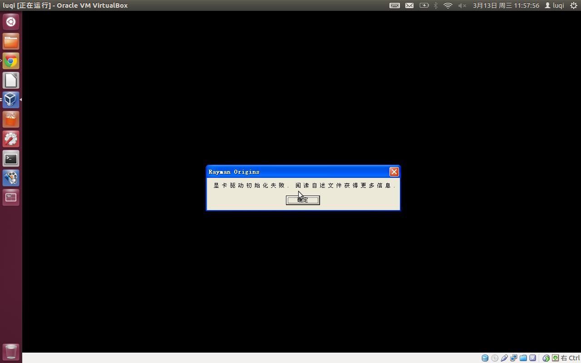The height and width of the screenshot is (363, 581).
Task: Launch Google Chrome from the launcher
Action: pyautogui.click(x=11, y=61)
